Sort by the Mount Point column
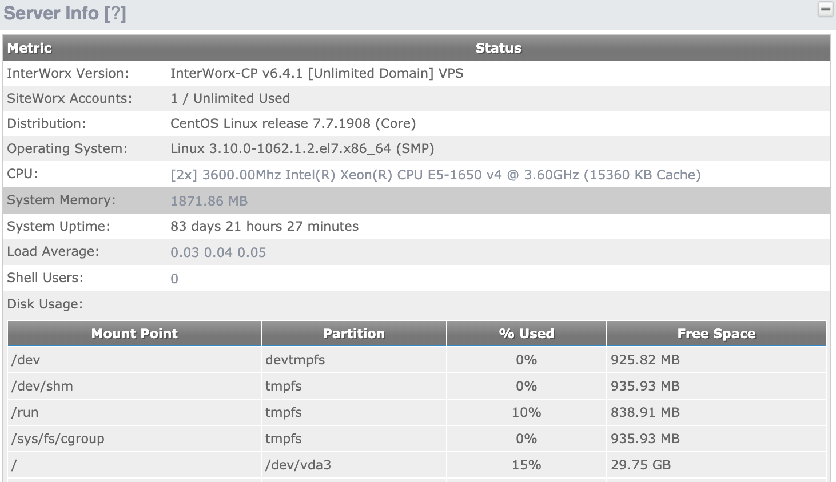Image resolution: width=836 pixels, height=482 pixels. [x=134, y=334]
